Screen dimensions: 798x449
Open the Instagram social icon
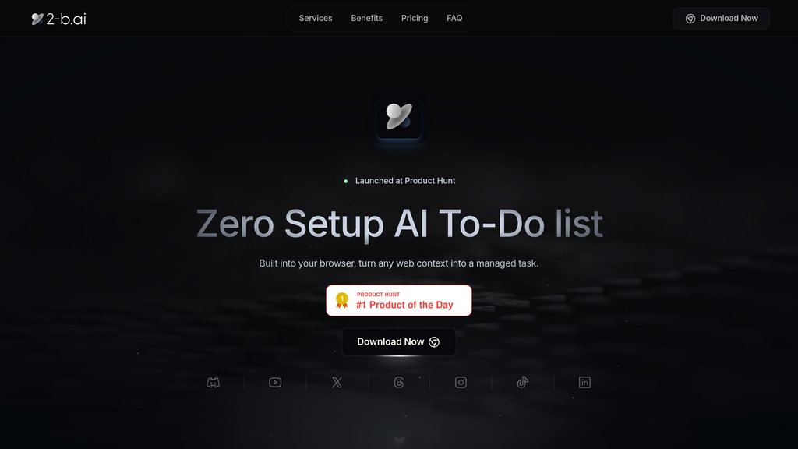click(x=461, y=382)
